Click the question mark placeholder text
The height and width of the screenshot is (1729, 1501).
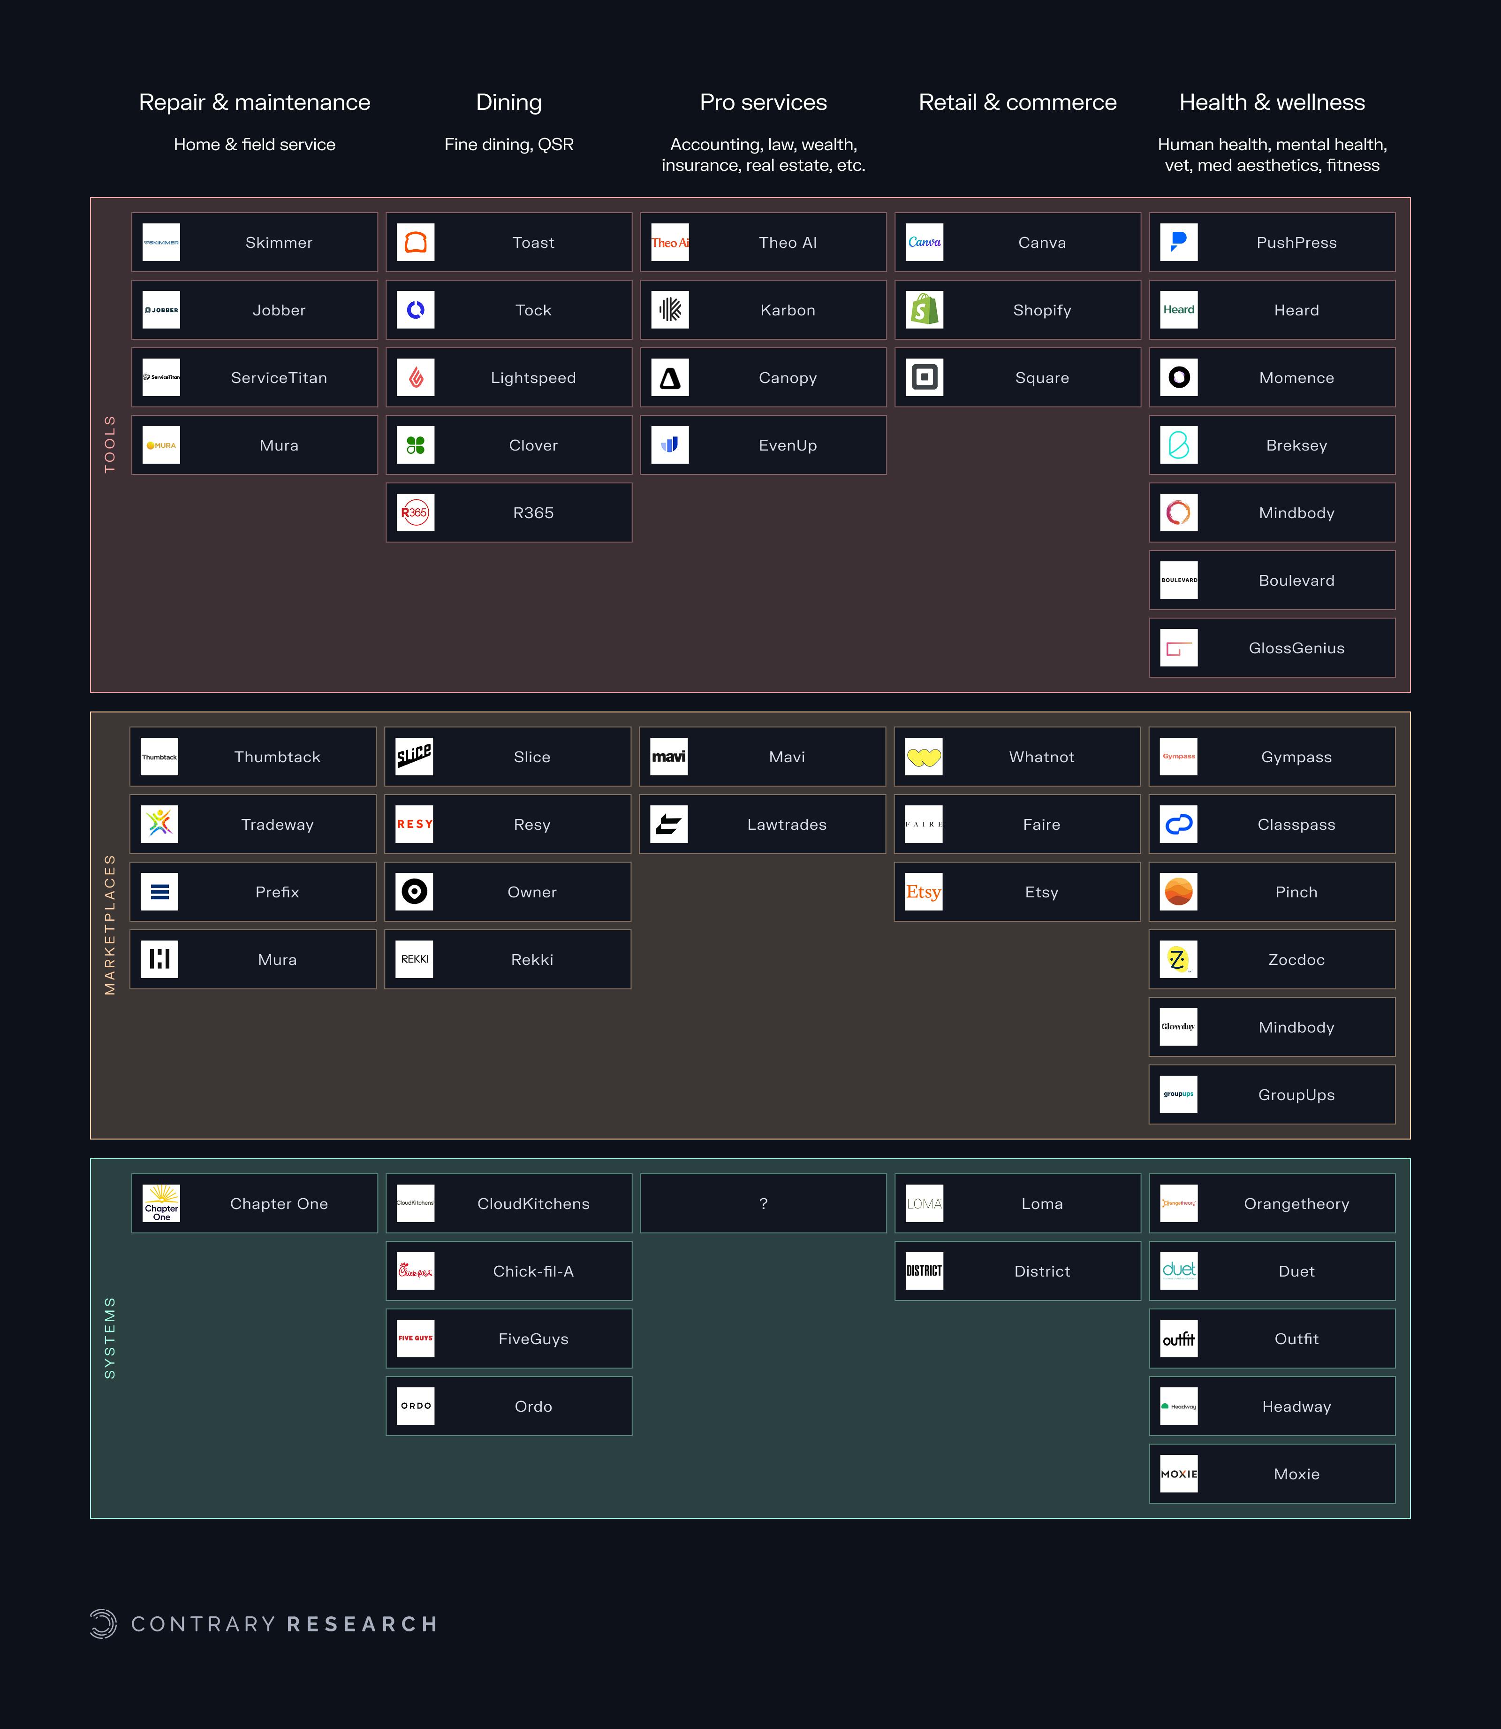[x=763, y=1203]
